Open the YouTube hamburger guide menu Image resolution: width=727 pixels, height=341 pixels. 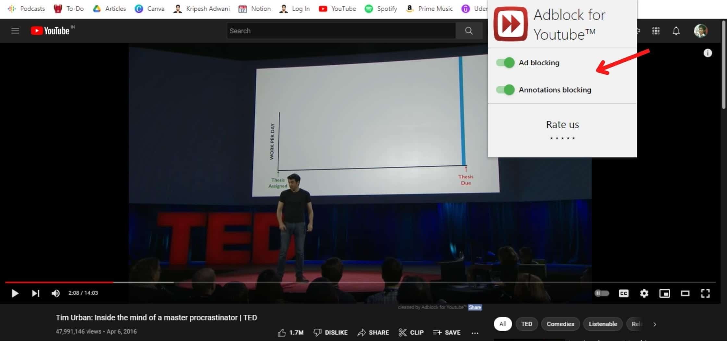[15, 31]
